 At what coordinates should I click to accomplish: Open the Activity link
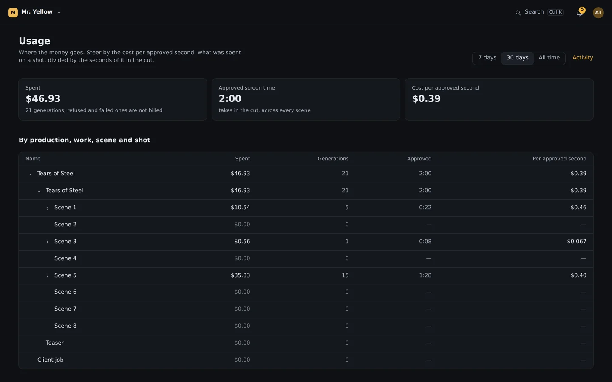(x=583, y=58)
